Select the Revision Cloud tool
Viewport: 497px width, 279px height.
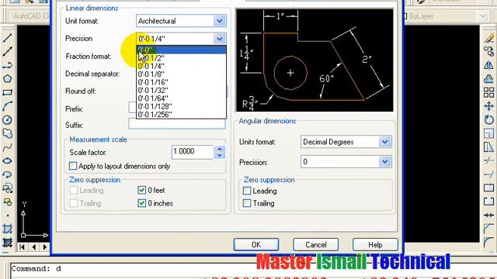(7, 133)
